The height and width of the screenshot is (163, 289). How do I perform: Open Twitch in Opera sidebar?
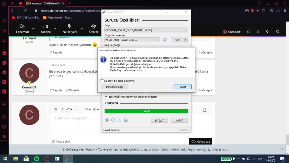click(4, 40)
